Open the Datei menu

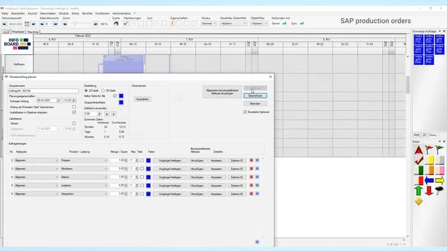pyautogui.click(x=5, y=13)
